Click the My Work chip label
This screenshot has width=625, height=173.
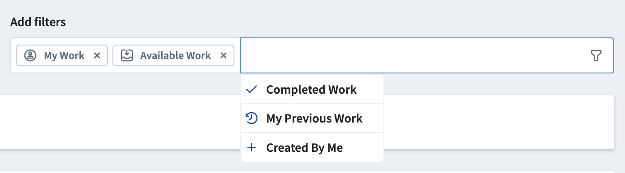tap(64, 55)
